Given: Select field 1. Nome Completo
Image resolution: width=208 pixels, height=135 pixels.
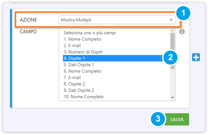Looking at the screenshot, I should 82,39.
